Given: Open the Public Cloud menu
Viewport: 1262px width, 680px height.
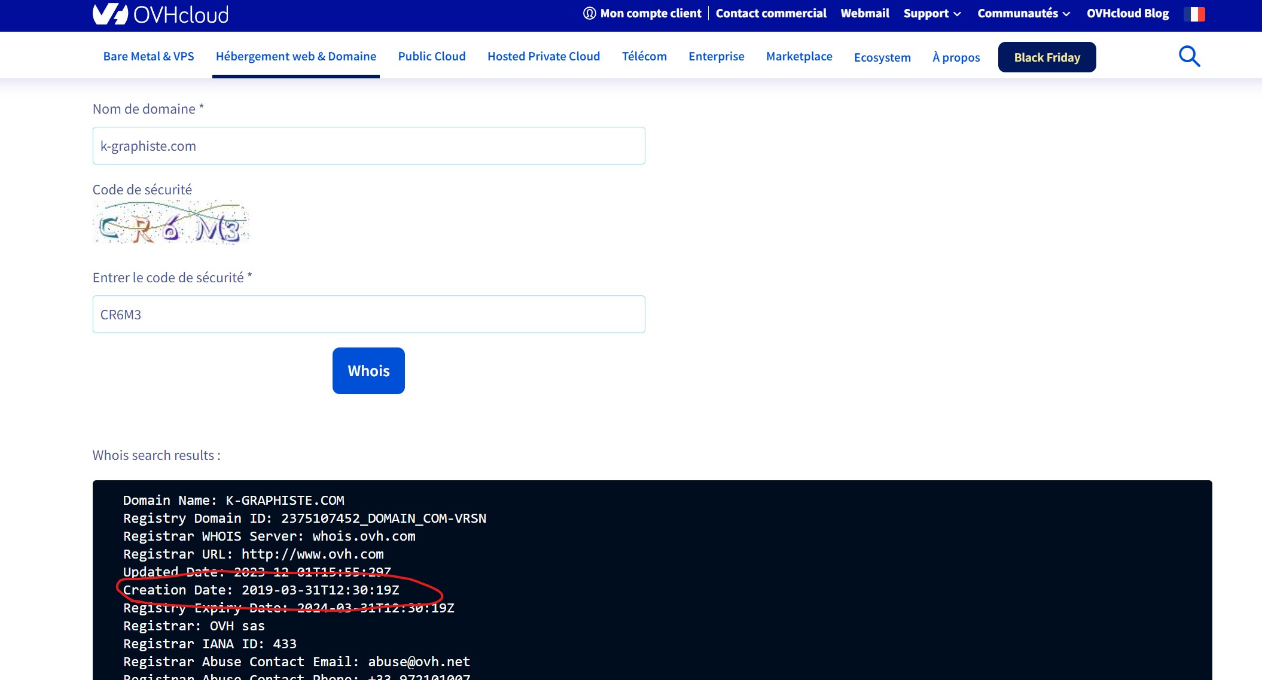Looking at the screenshot, I should [x=432, y=56].
